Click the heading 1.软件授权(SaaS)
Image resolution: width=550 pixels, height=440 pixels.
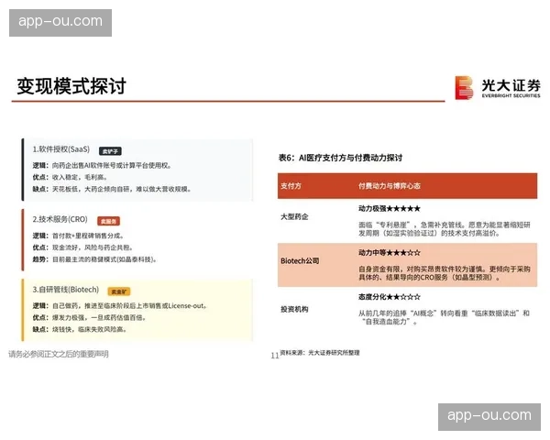tap(61, 149)
